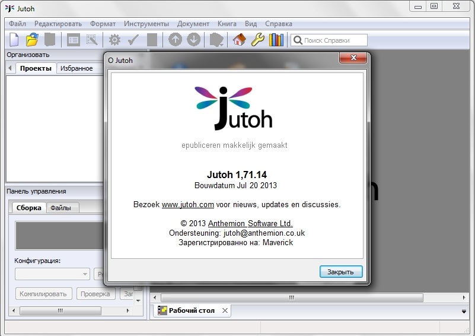475x336 pixels.
Task: Switch to the Избранное tab
Action: tap(76, 68)
